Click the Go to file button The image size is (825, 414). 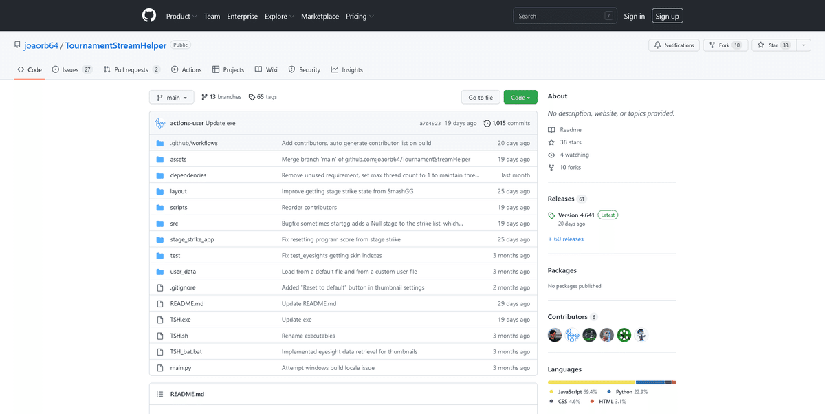click(x=481, y=98)
